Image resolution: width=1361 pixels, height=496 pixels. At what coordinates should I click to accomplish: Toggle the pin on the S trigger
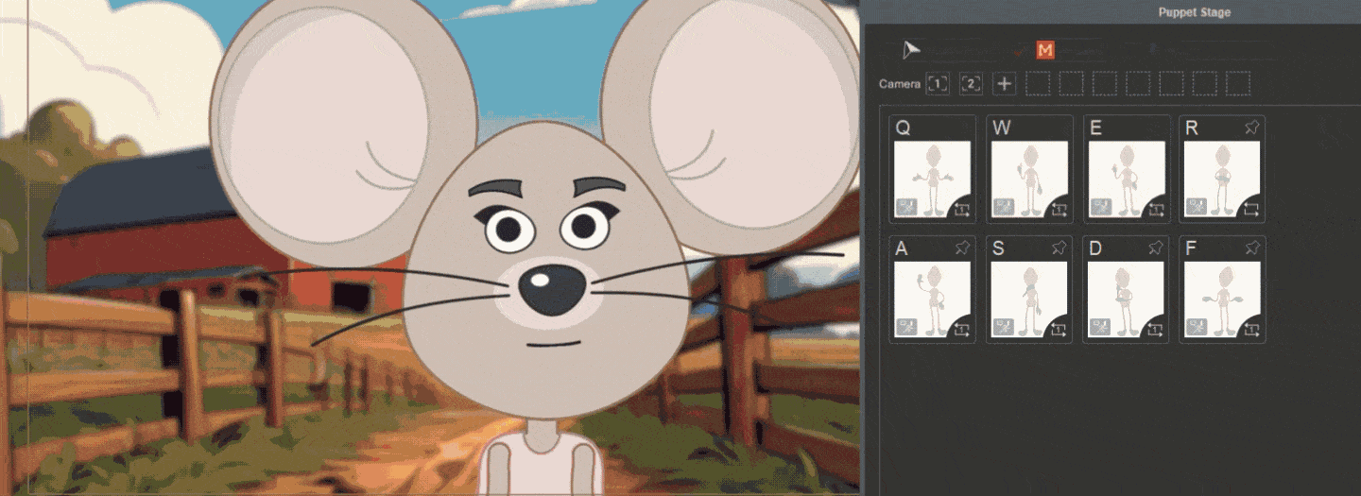coord(1059,248)
